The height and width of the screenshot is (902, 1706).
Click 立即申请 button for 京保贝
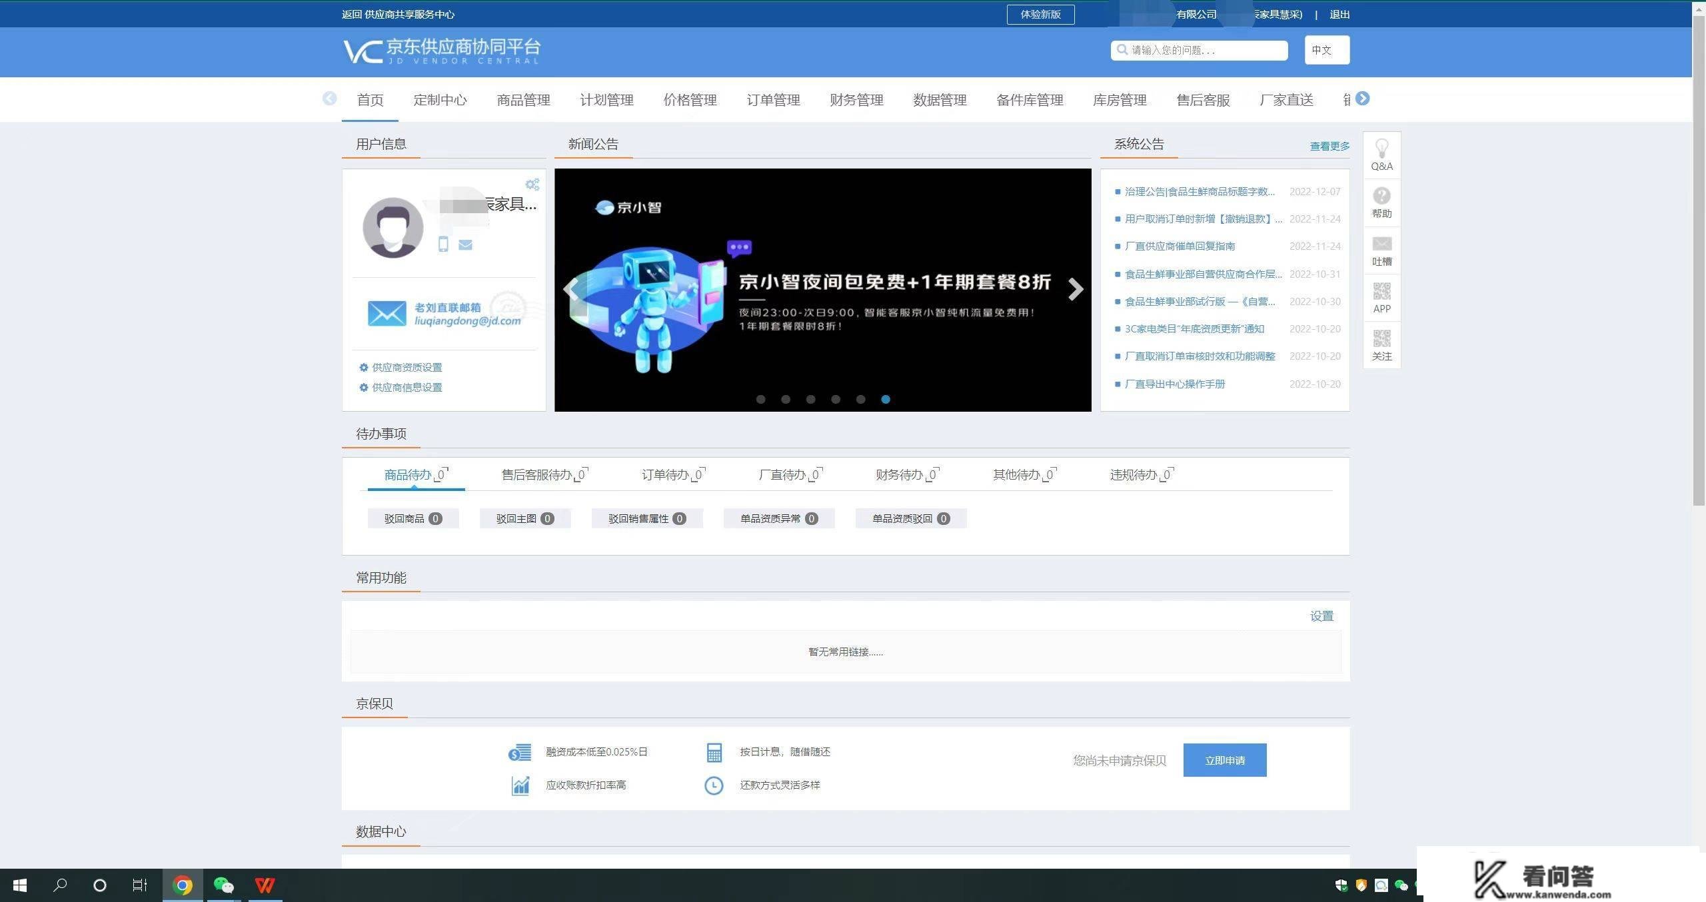(x=1225, y=760)
